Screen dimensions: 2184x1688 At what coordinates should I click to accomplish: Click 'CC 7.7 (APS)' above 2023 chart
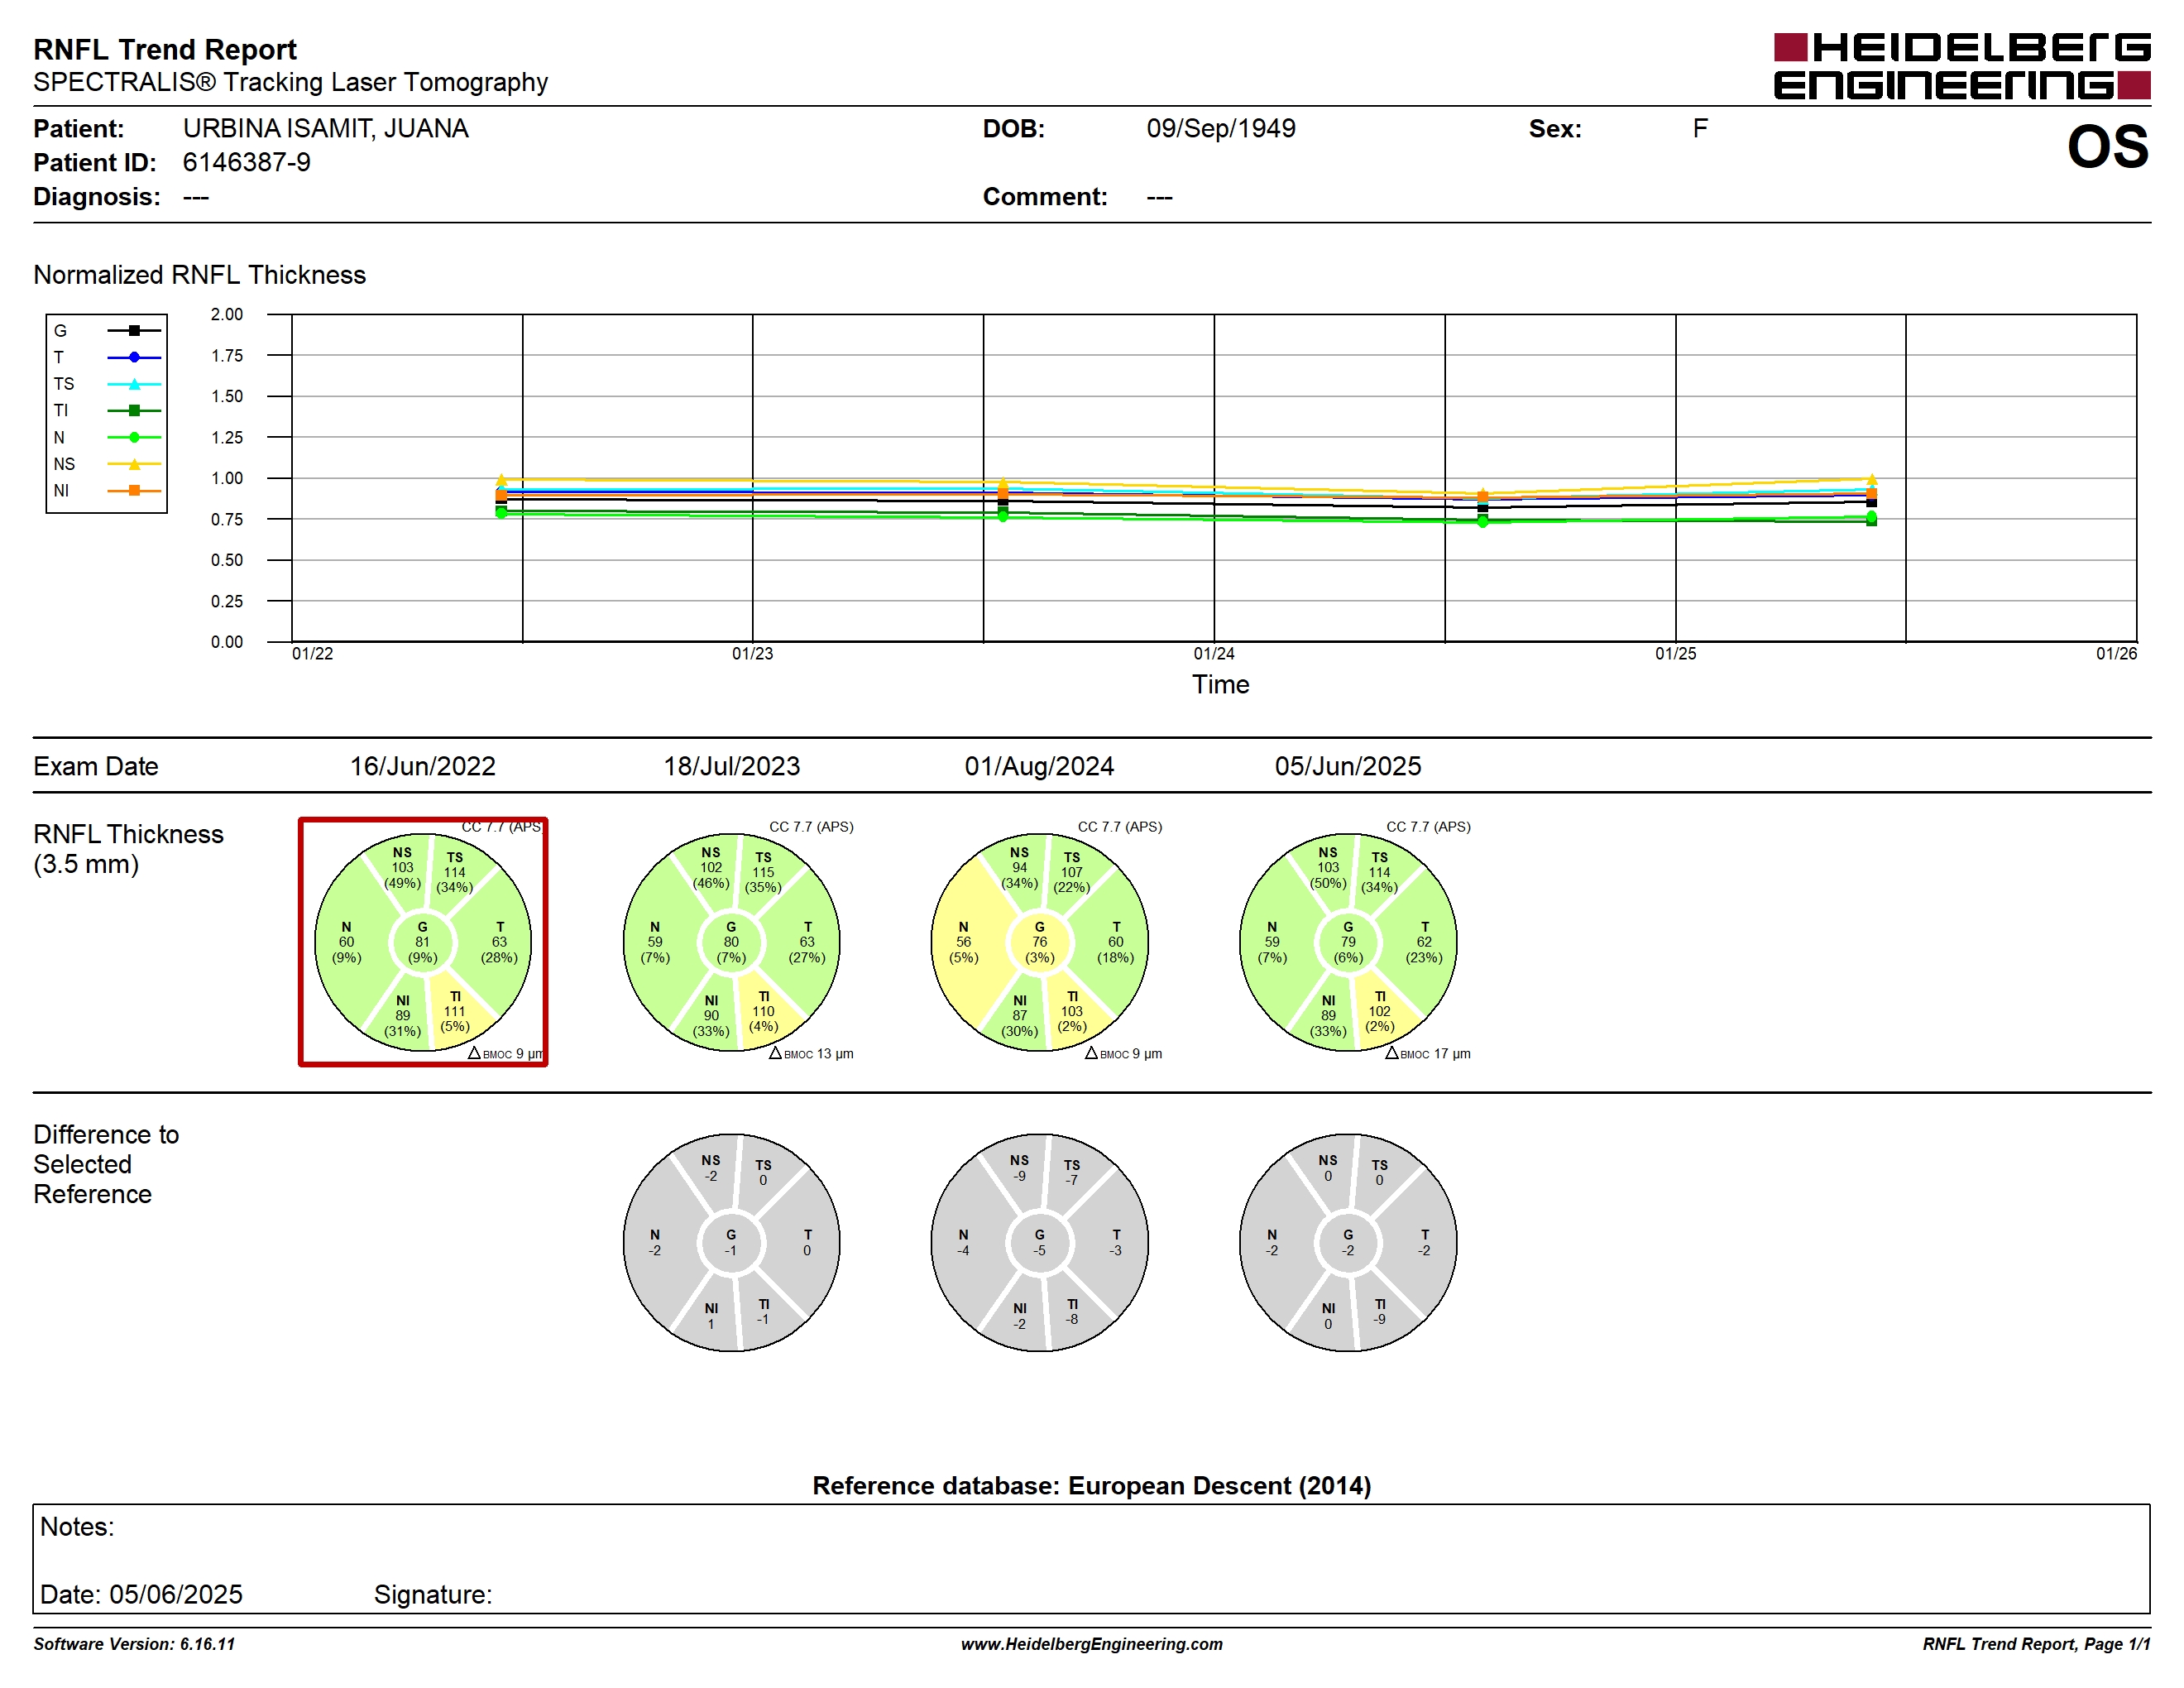[x=811, y=826]
